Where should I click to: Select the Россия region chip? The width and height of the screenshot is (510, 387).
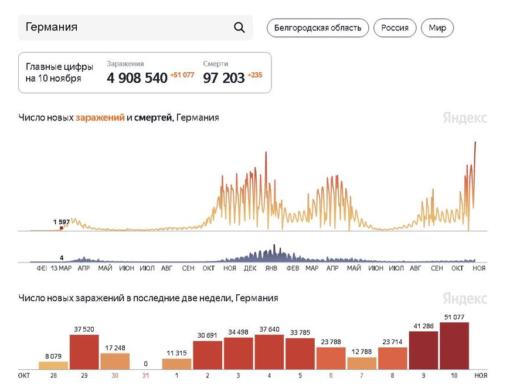(x=395, y=28)
